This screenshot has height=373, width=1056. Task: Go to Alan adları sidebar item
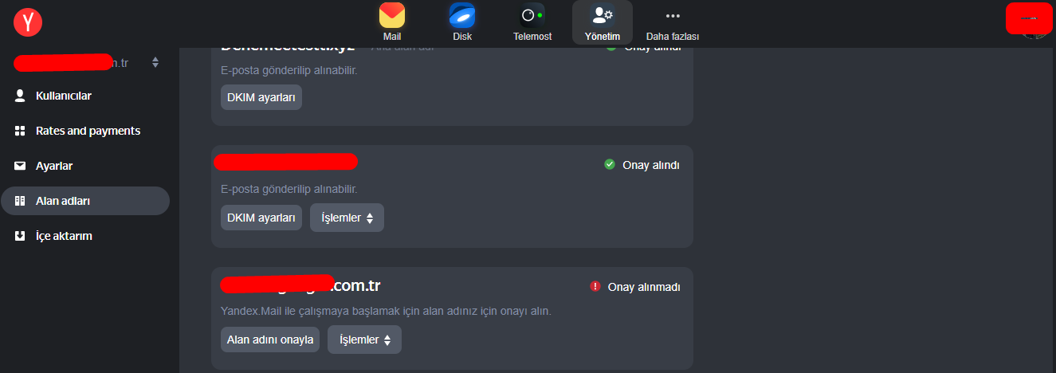85,201
